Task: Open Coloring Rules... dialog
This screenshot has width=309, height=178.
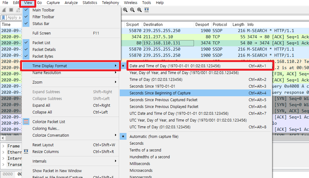Action: (71, 129)
